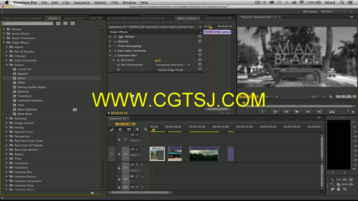The height and width of the screenshot is (201, 358).
Task: Click the timeline timecode 00;00;01;10
Action: point(125,124)
